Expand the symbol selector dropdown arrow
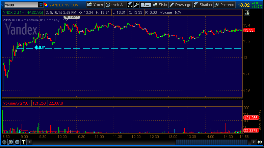 tap(41, 5)
